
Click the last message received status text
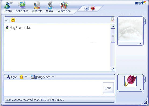[x=34, y=100]
